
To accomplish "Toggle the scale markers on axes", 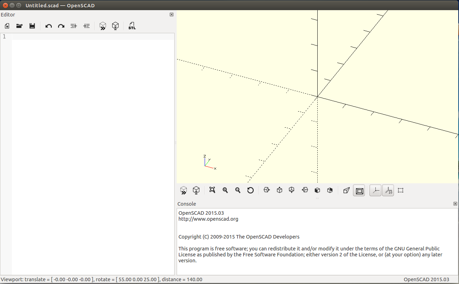I will 388,191.
